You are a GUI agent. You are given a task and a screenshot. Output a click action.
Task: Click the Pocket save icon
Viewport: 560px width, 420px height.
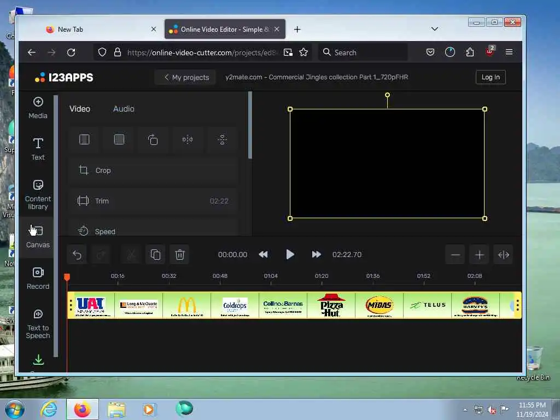(430, 52)
